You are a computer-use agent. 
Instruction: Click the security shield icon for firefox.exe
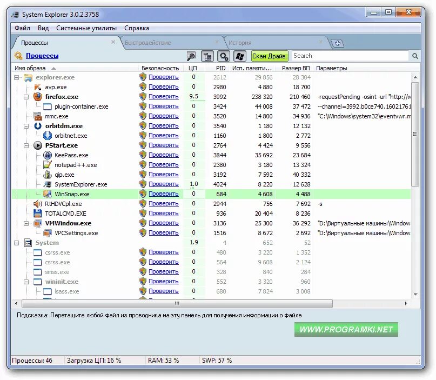coord(143,97)
